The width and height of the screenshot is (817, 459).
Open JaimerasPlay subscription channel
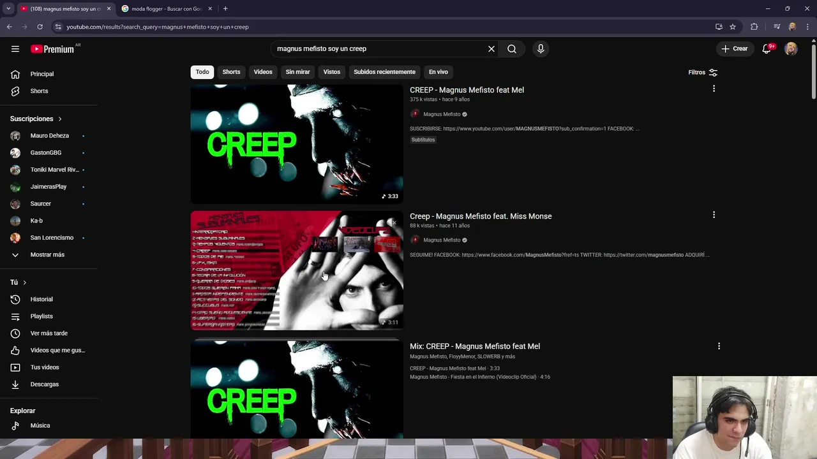pos(49,187)
